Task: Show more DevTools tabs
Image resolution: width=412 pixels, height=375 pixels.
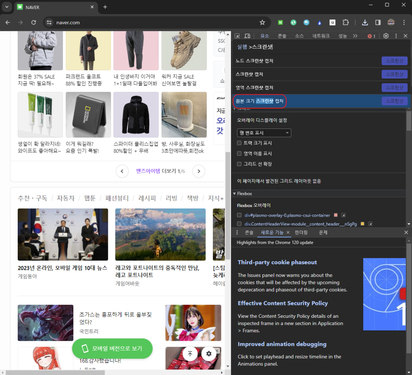Action: point(355,36)
